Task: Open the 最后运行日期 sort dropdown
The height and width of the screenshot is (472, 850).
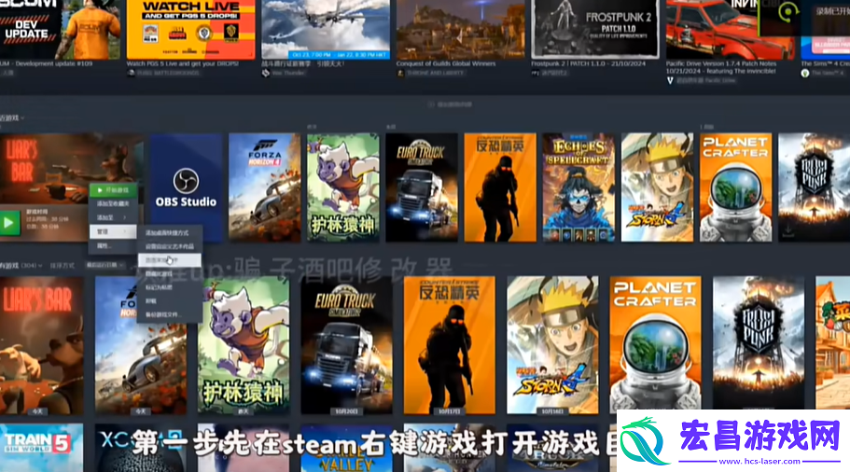Action: click(x=105, y=265)
